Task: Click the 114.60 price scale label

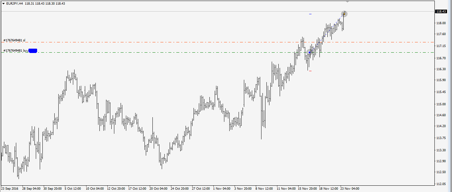Action: [x=441, y=115]
